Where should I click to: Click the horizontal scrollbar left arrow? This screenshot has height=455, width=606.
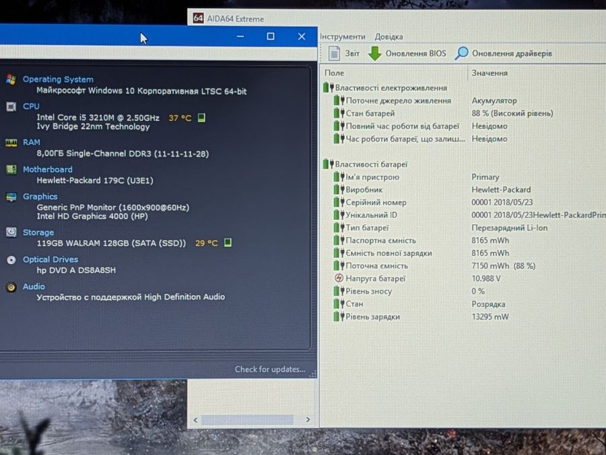coord(195,420)
